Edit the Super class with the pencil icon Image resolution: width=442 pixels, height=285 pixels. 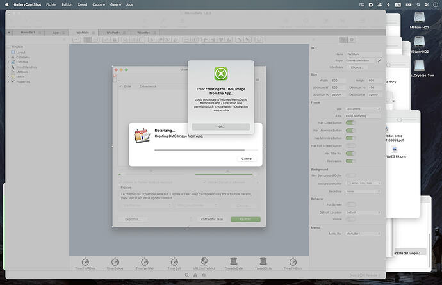(379, 61)
